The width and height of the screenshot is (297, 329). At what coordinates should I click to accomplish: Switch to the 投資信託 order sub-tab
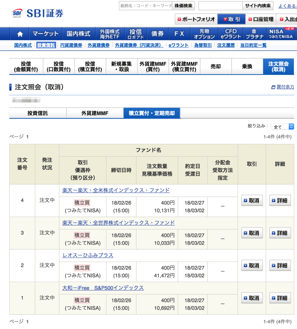38,113
